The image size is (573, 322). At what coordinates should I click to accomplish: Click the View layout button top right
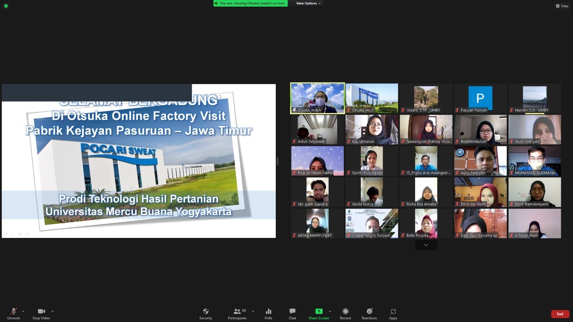point(562,6)
